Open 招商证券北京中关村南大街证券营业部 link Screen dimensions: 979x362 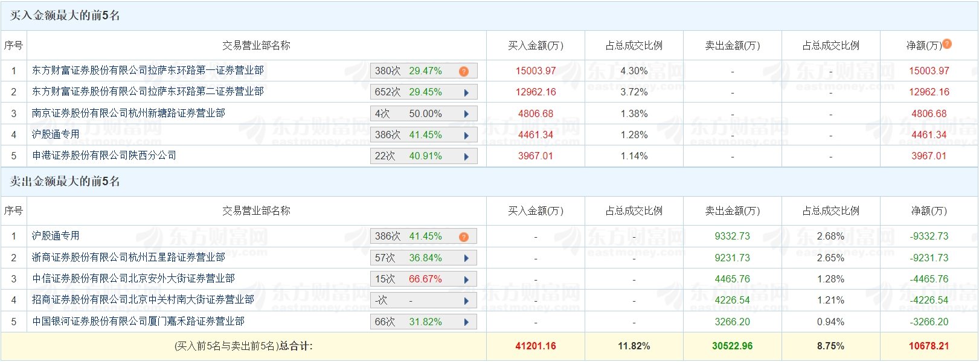click(x=143, y=299)
